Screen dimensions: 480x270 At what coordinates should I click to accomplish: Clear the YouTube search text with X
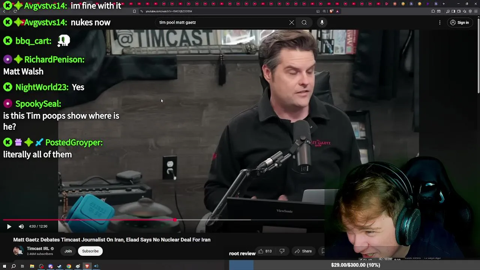click(x=291, y=22)
